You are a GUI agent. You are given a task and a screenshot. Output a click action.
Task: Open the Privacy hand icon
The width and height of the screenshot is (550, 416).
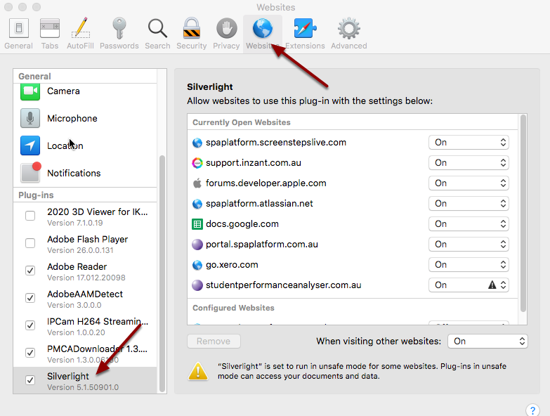point(227,28)
